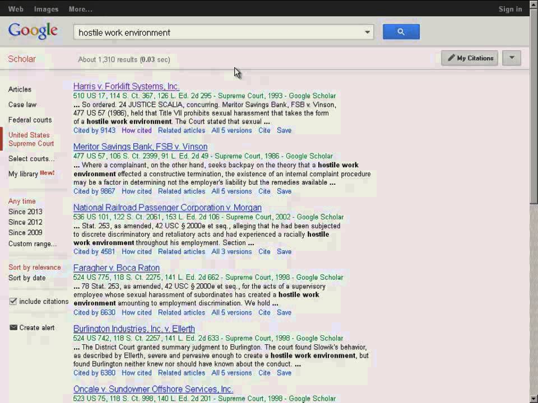
Task: Click Cited by 6630 link
Action: pyautogui.click(x=94, y=312)
